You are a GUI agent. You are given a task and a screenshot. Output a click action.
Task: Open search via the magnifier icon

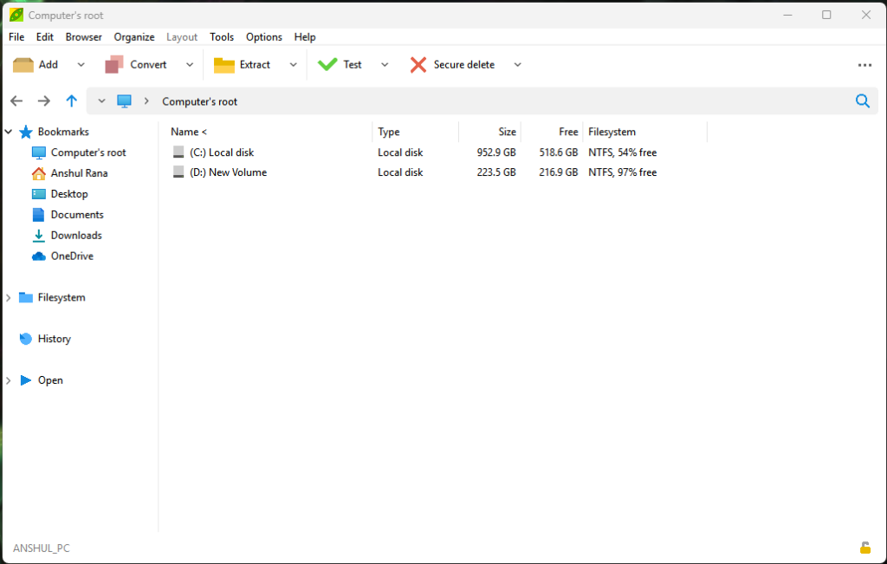click(x=863, y=100)
